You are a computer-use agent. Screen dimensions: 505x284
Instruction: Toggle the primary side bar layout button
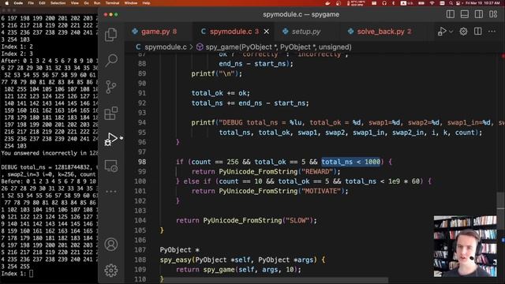coord(451,14)
